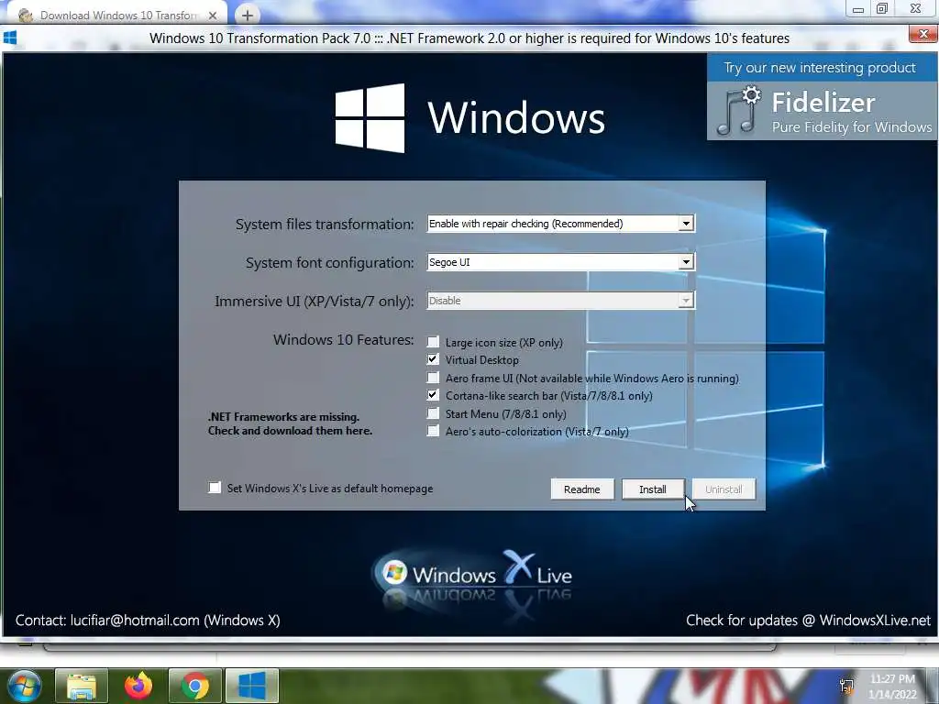Check Set Windows X's Live as default homepage
The image size is (939, 704).
point(215,488)
